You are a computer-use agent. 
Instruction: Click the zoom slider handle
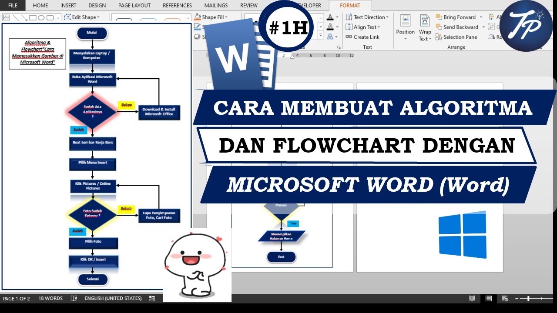[x=528, y=298]
